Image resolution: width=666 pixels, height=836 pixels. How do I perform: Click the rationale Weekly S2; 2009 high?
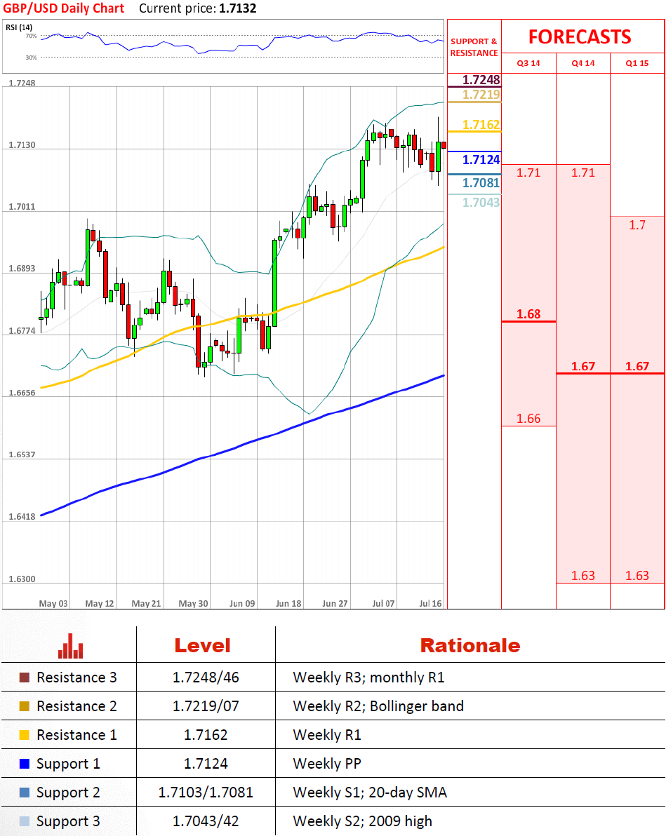[362, 821]
